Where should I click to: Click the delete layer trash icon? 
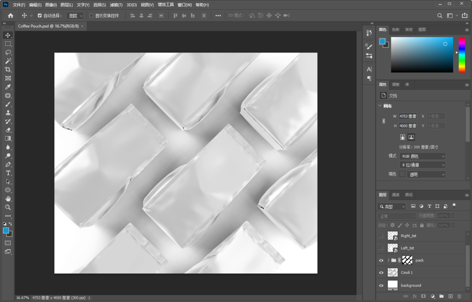[x=459, y=296]
